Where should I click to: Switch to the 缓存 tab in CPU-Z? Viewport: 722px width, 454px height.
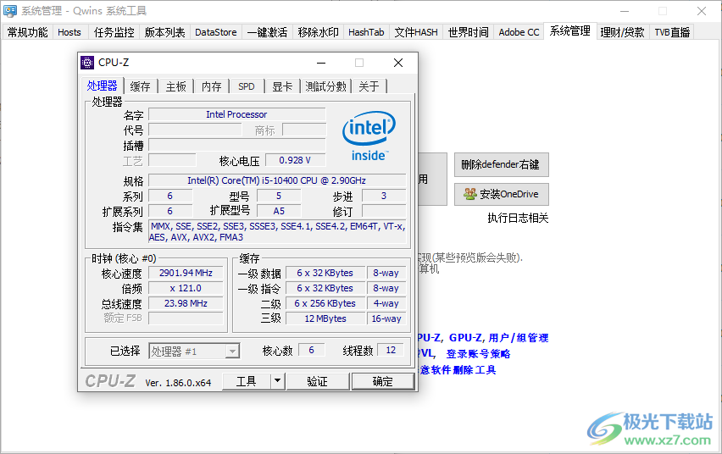140,86
